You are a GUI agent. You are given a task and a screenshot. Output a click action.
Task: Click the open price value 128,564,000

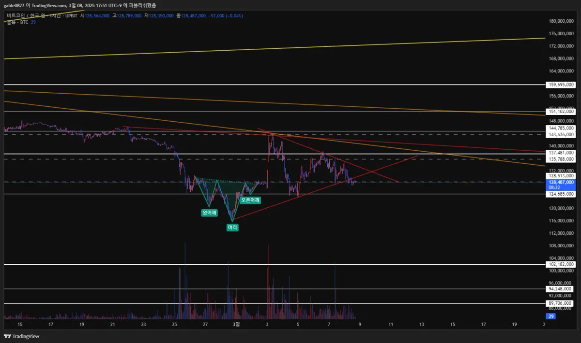click(x=97, y=16)
